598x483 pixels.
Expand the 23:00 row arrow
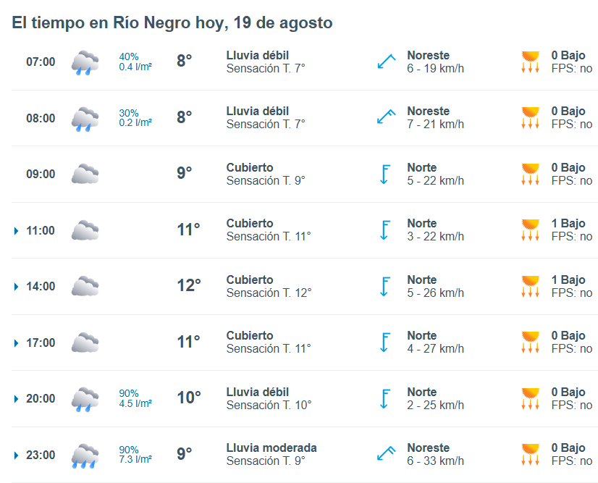(16, 455)
